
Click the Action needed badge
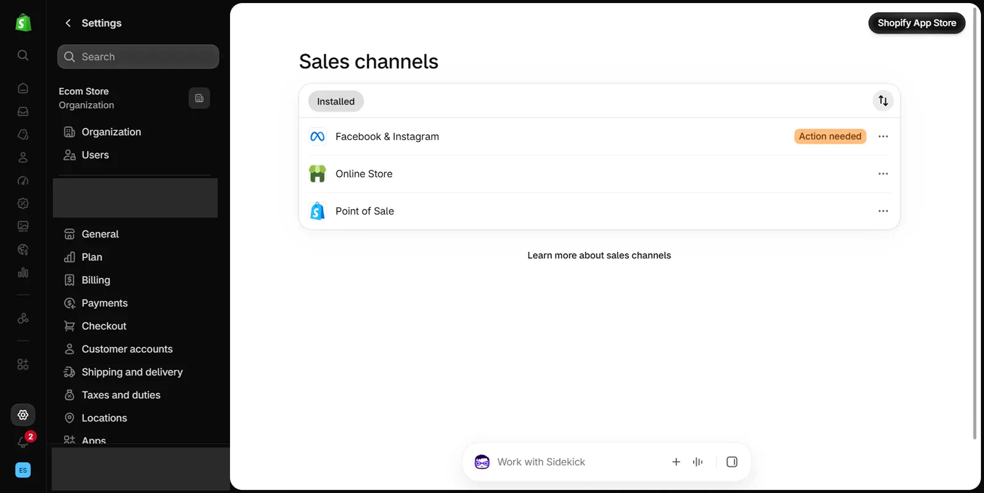click(830, 136)
